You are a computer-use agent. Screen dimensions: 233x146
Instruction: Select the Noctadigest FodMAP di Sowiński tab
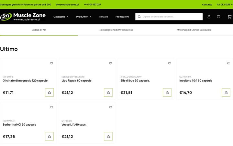pyautogui.click(x=116, y=30)
